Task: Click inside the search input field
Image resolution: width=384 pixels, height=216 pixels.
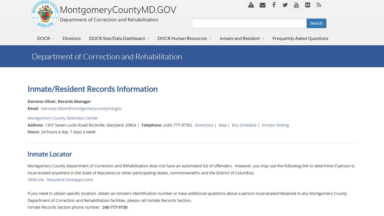Action: (249, 23)
